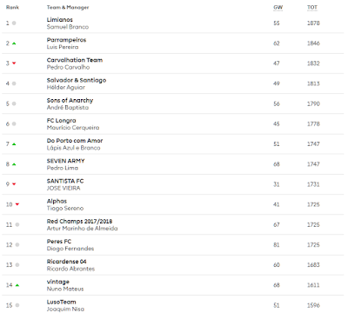
Task: Open the Do Porto com Amor team
Action: pyautogui.click(x=75, y=141)
